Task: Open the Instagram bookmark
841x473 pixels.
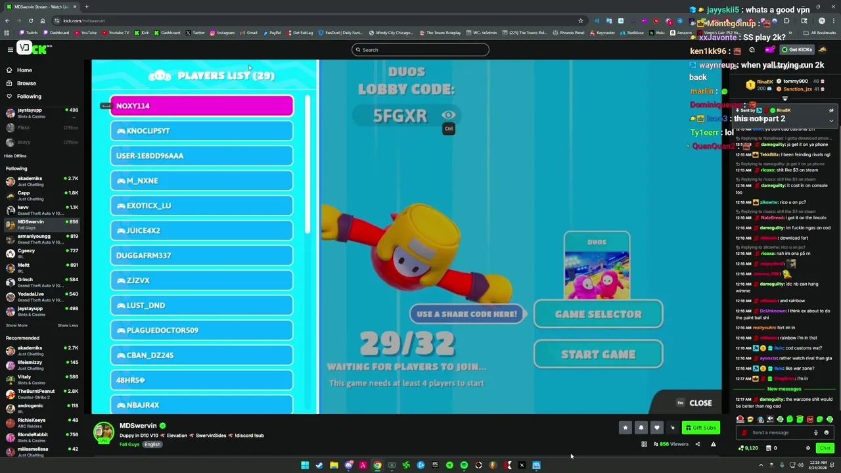Action: pos(223,33)
